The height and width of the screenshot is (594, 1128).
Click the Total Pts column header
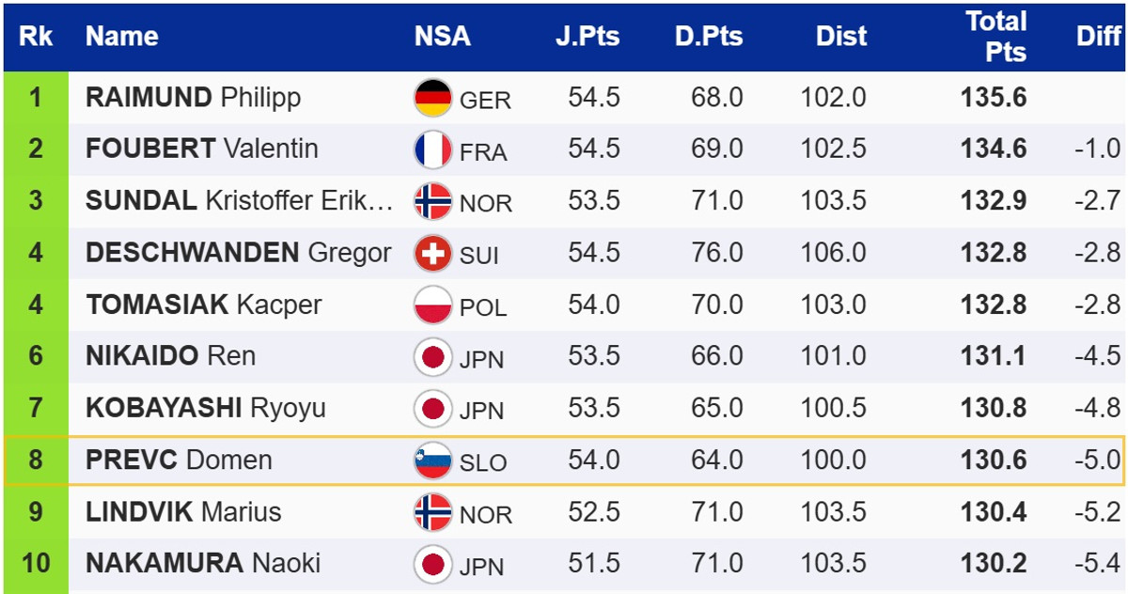pyautogui.click(x=995, y=37)
